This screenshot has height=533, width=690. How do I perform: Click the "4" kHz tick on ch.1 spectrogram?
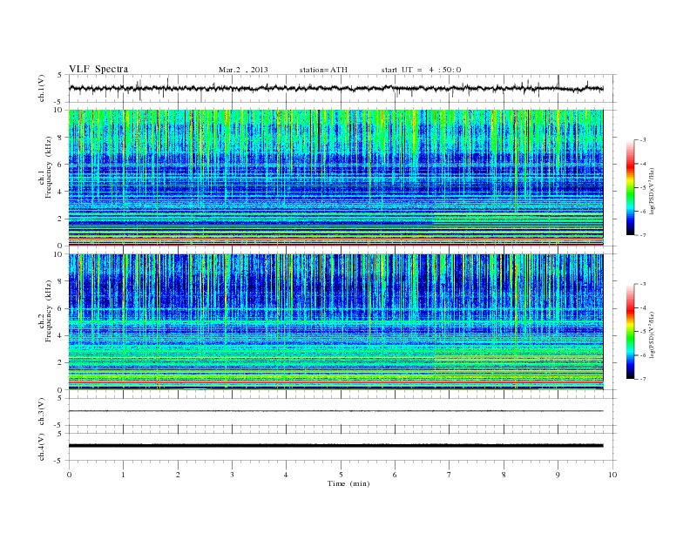(61, 192)
